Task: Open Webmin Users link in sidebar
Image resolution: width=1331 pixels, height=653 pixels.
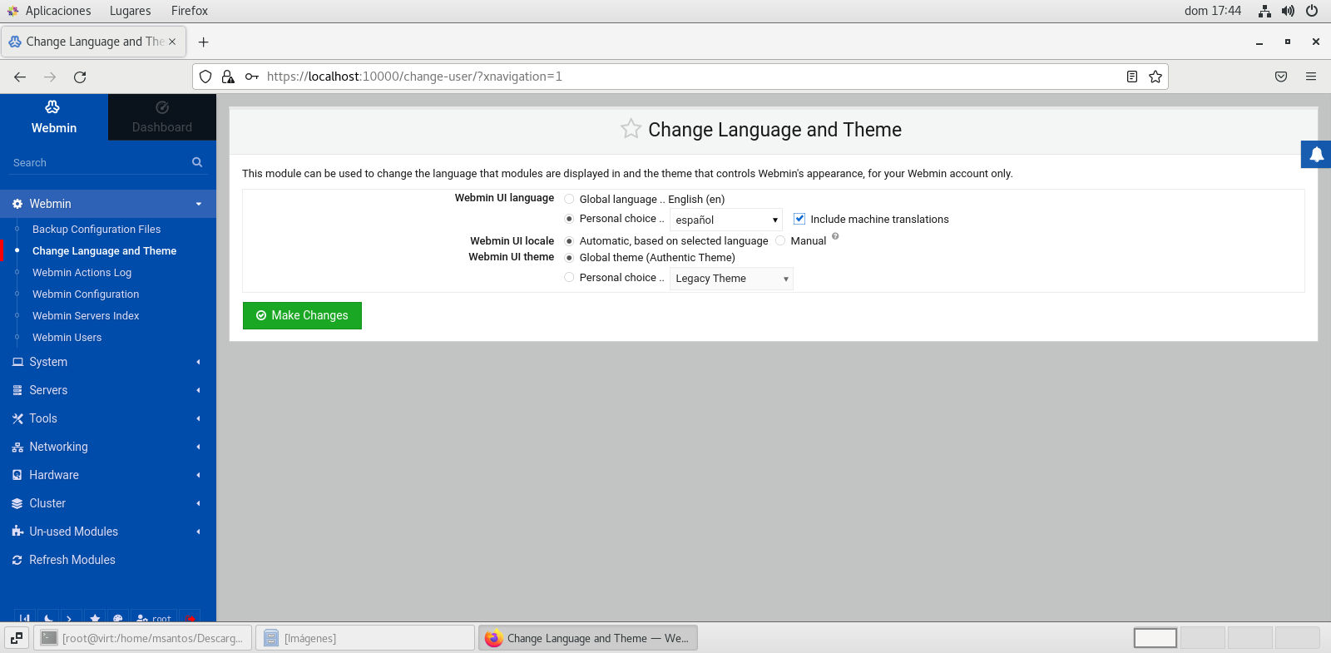Action: (x=67, y=338)
